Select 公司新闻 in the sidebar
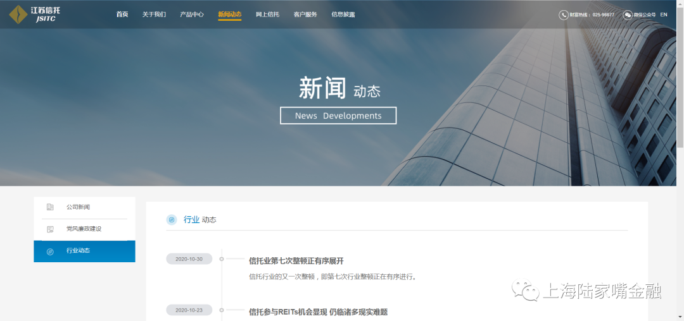684x321 pixels. tap(84, 207)
